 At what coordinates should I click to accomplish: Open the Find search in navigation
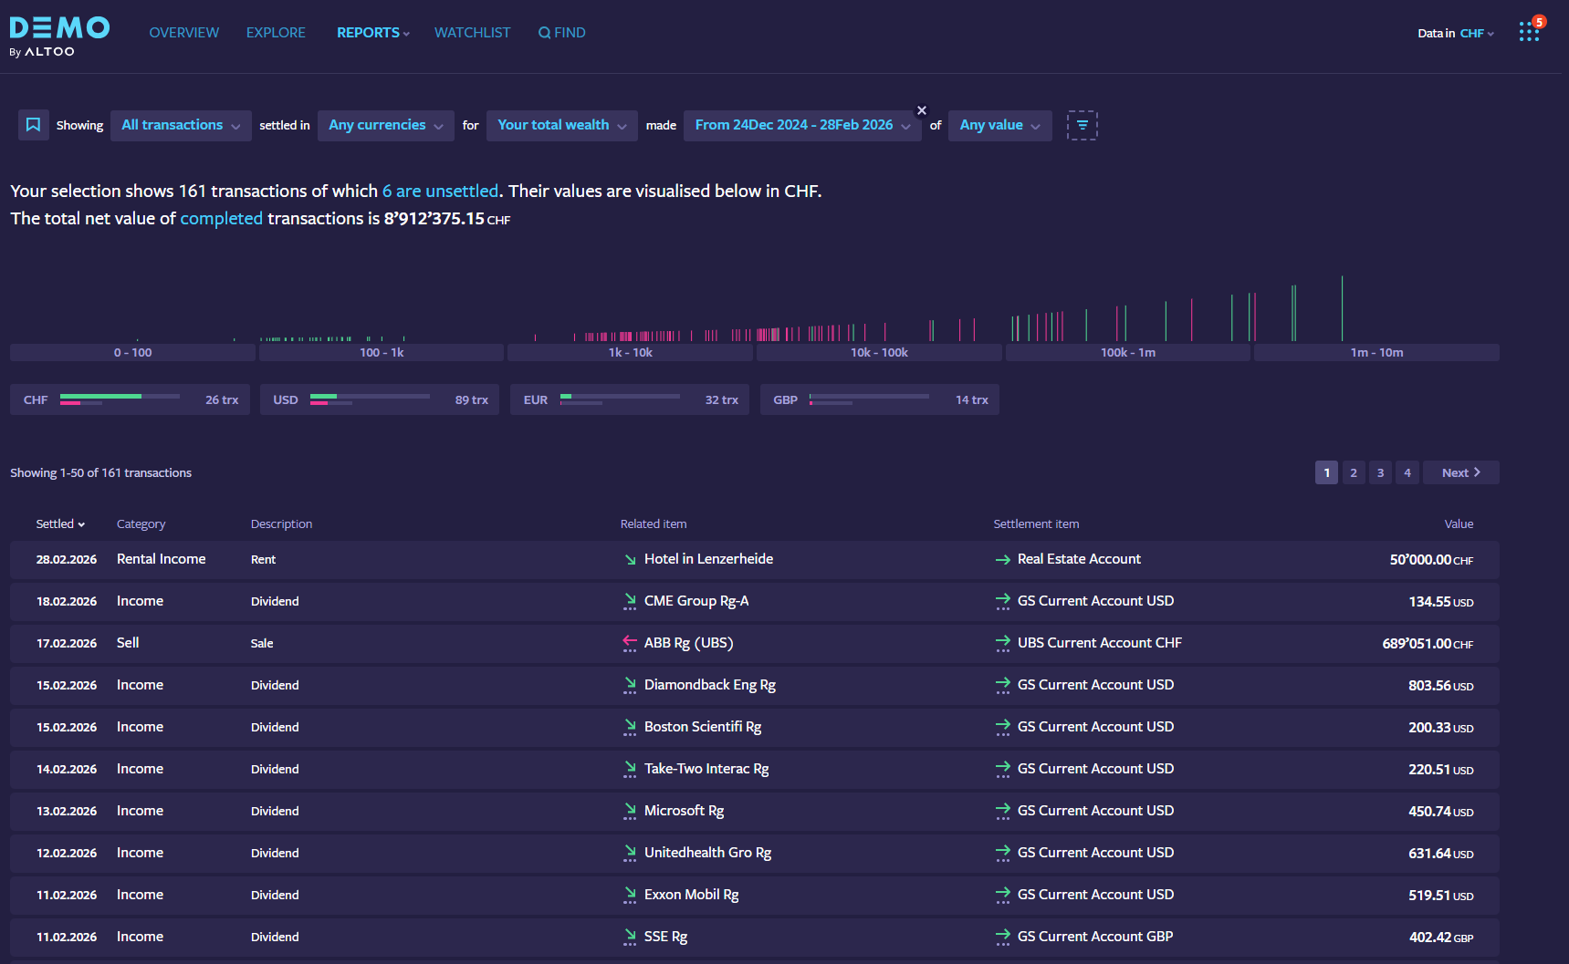pos(562,33)
